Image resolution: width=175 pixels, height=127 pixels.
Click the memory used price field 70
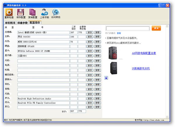click(x=74, y=42)
